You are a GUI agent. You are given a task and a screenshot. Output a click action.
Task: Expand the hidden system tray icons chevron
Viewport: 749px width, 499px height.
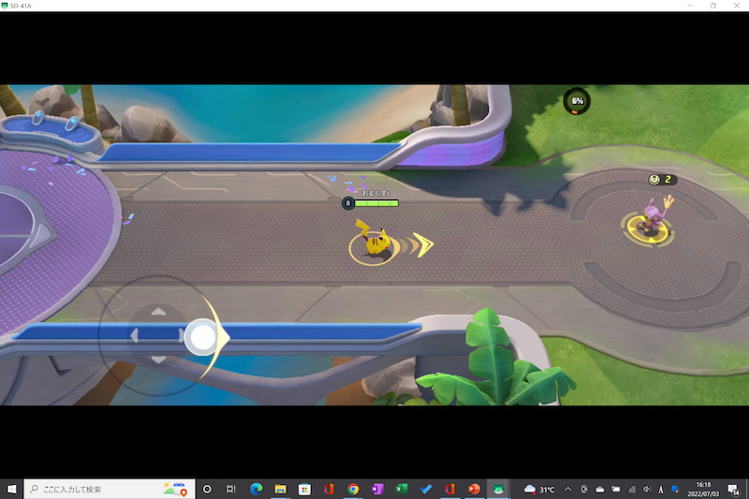567,489
